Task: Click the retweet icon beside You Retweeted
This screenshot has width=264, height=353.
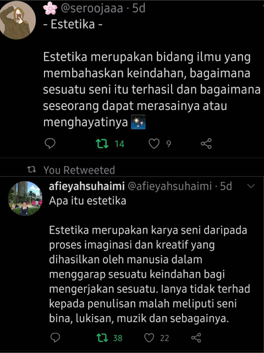Action: click(31, 170)
